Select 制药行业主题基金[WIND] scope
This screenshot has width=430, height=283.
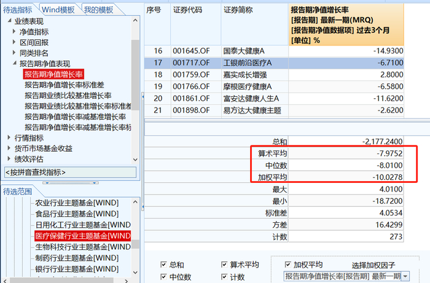(x=77, y=258)
